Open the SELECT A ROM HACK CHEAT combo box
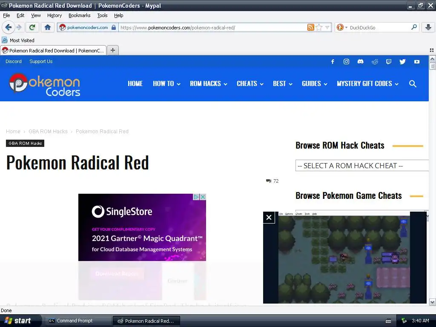Image resolution: width=436 pixels, height=327 pixels. point(362,166)
